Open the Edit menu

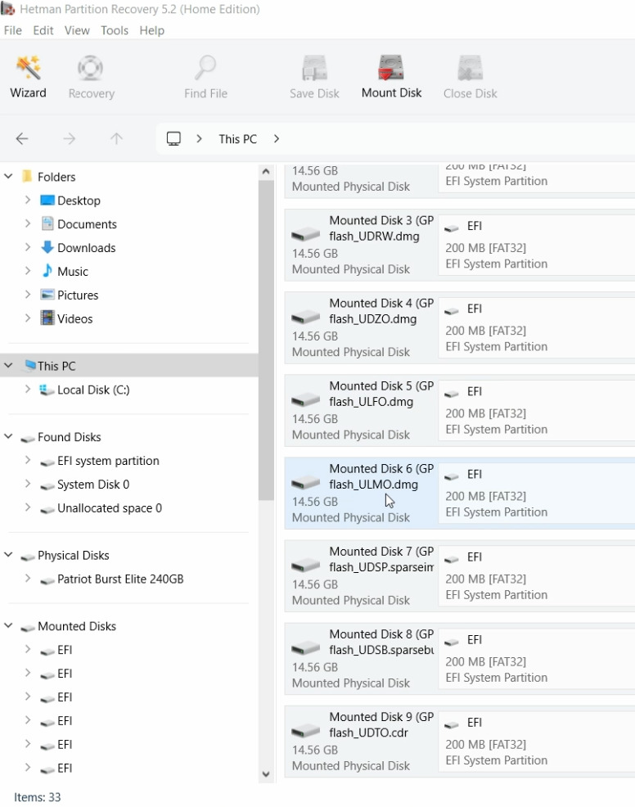click(43, 30)
